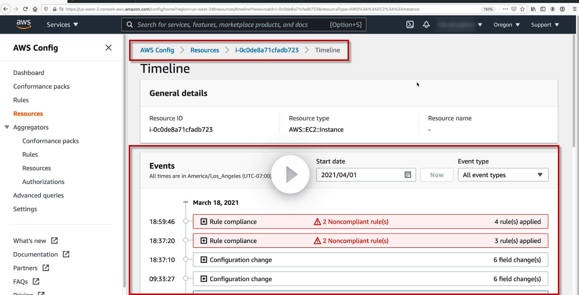Play the video with the center play button
The height and width of the screenshot is (295, 579).
290,174
